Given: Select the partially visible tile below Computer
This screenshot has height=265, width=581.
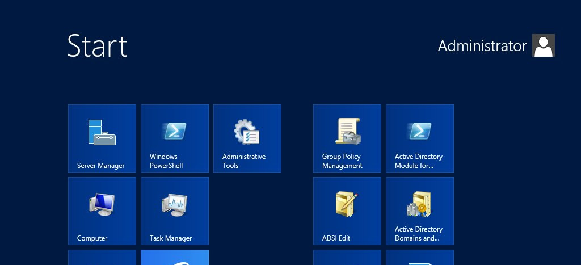Looking at the screenshot, I should tap(102, 258).
